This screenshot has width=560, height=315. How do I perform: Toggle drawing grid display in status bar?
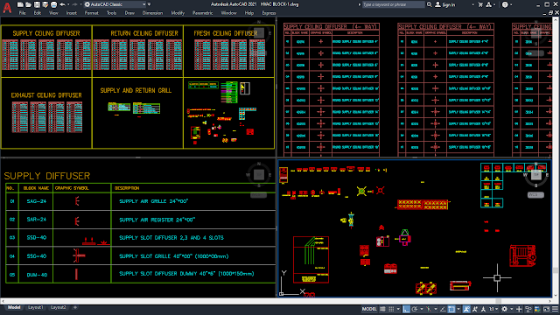coord(382,309)
